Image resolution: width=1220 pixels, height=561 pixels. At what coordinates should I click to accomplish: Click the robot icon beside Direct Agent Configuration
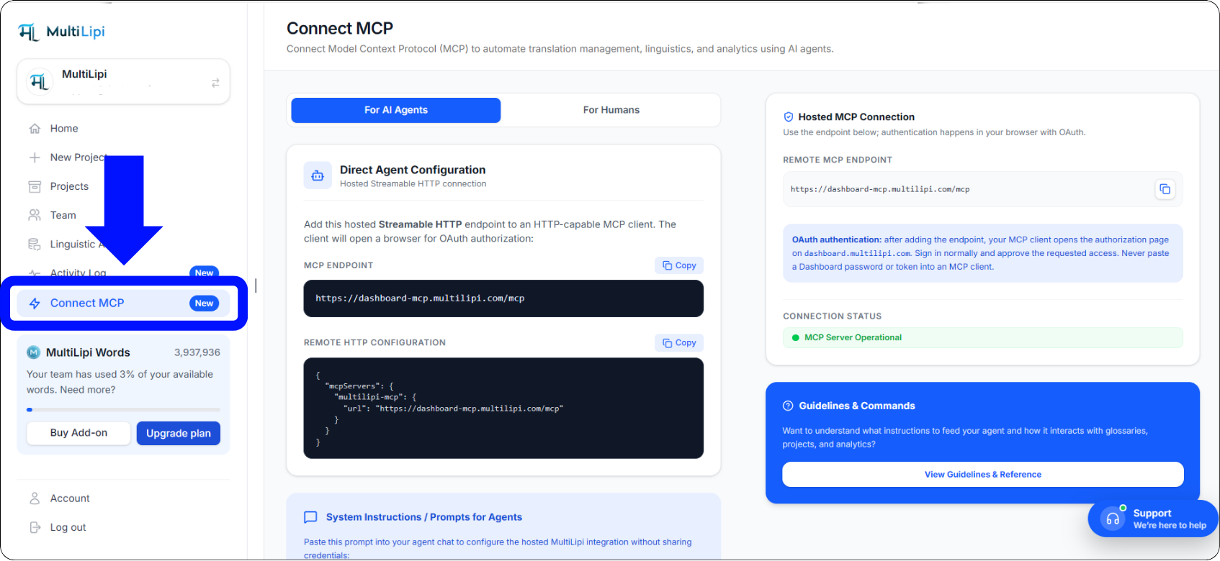[x=318, y=175]
